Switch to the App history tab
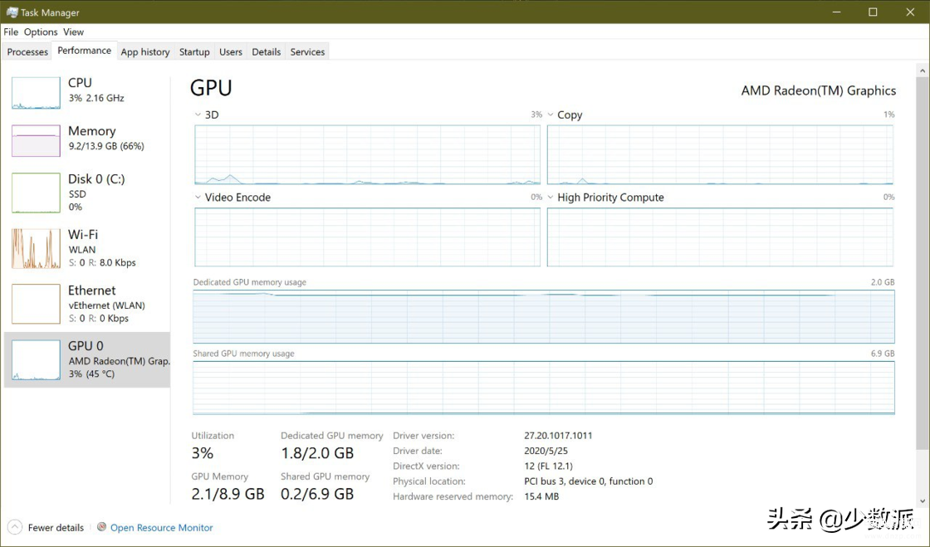Image resolution: width=930 pixels, height=547 pixels. click(x=144, y=52)
